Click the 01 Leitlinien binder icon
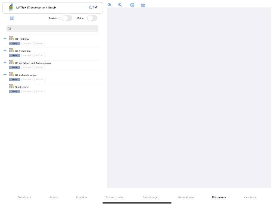274x205 pixels. coord(11,38)
